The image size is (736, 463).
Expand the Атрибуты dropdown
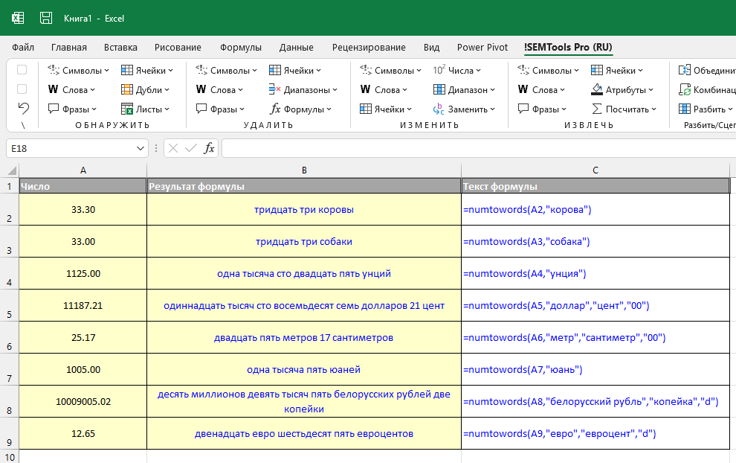click(x=622, y=90)
